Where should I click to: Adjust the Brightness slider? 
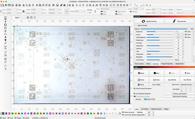click(x=160, y=40)
